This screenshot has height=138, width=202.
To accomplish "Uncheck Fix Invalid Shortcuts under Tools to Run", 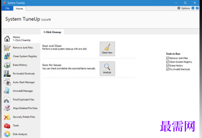I will click(x=168, y=69).
